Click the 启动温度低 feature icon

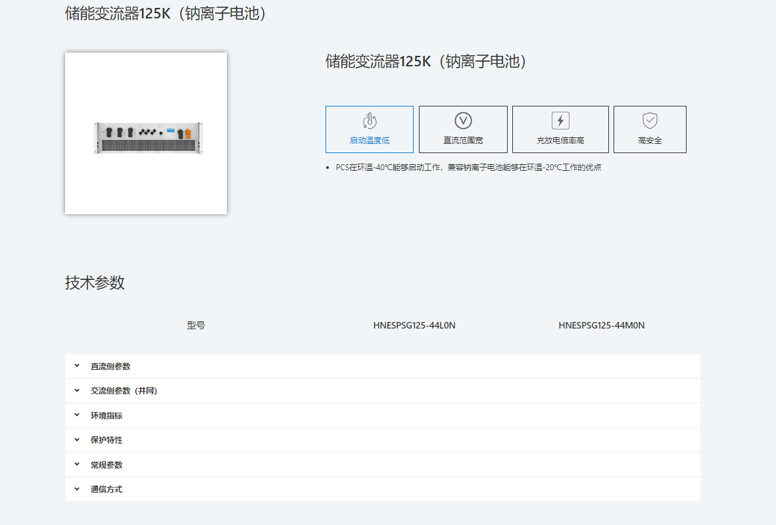pyautogui.click(x=369, y=129)
